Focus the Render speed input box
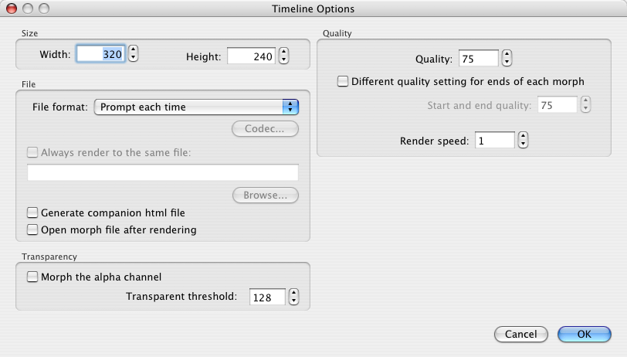The image size is (627, 357). [x=494, y=141]
